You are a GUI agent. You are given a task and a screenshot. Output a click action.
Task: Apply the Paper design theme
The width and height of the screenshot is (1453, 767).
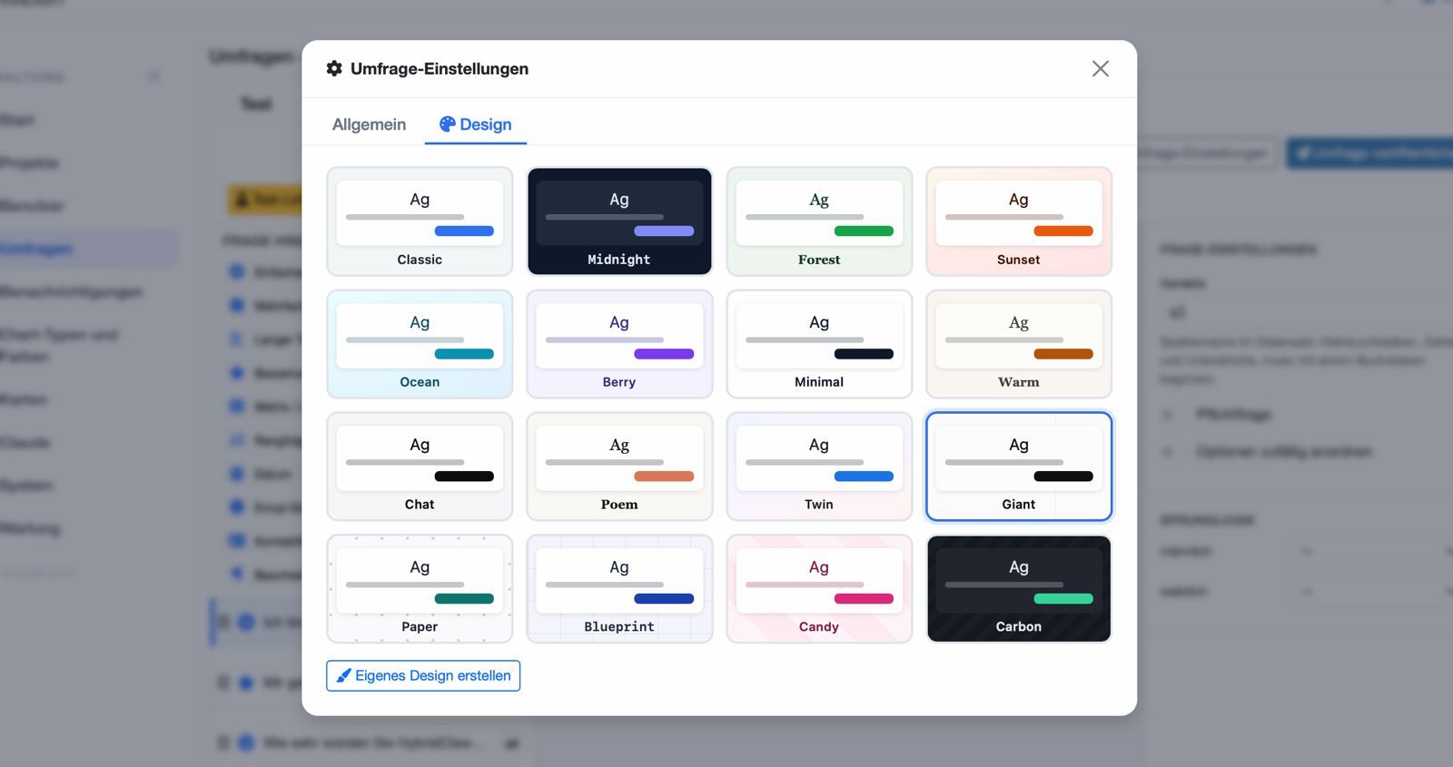420,589
